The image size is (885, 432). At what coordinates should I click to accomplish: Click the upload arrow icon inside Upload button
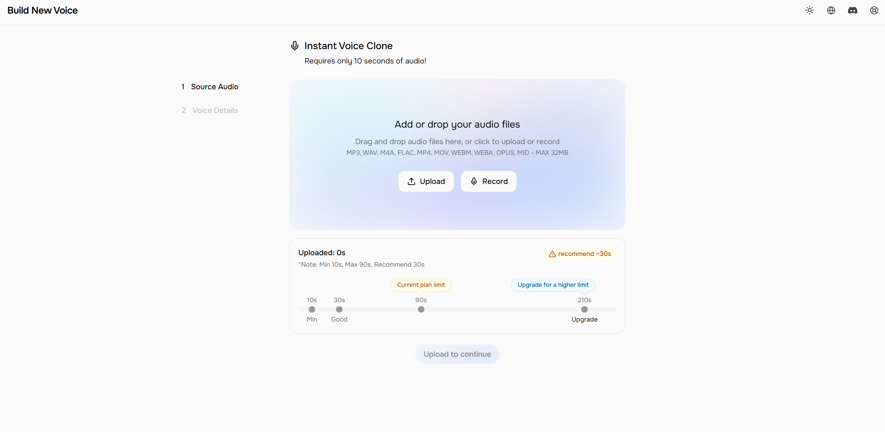411,181
